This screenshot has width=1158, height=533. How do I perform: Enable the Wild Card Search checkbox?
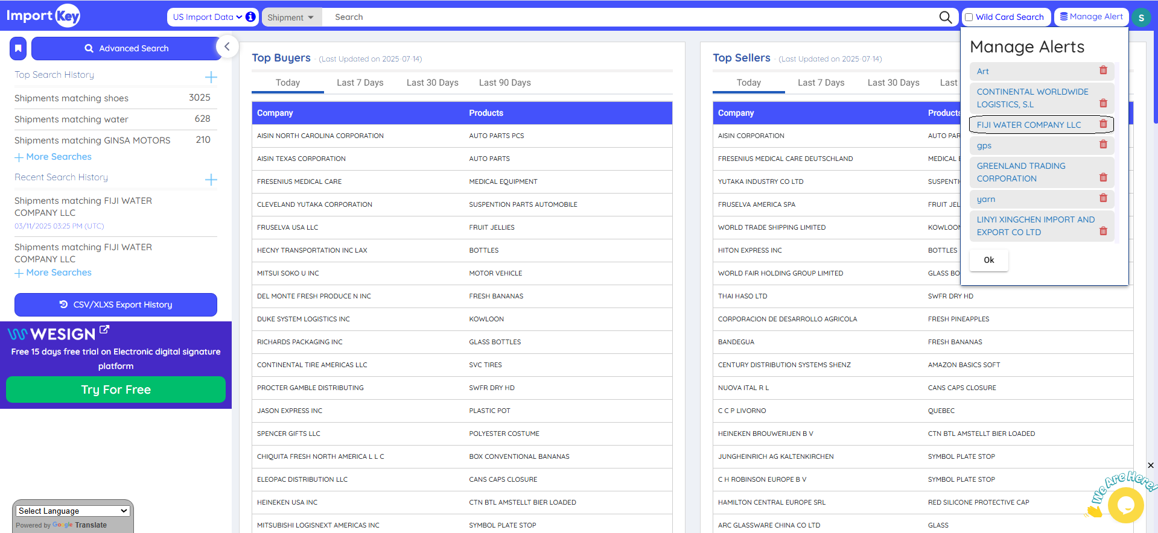(969, 17)
